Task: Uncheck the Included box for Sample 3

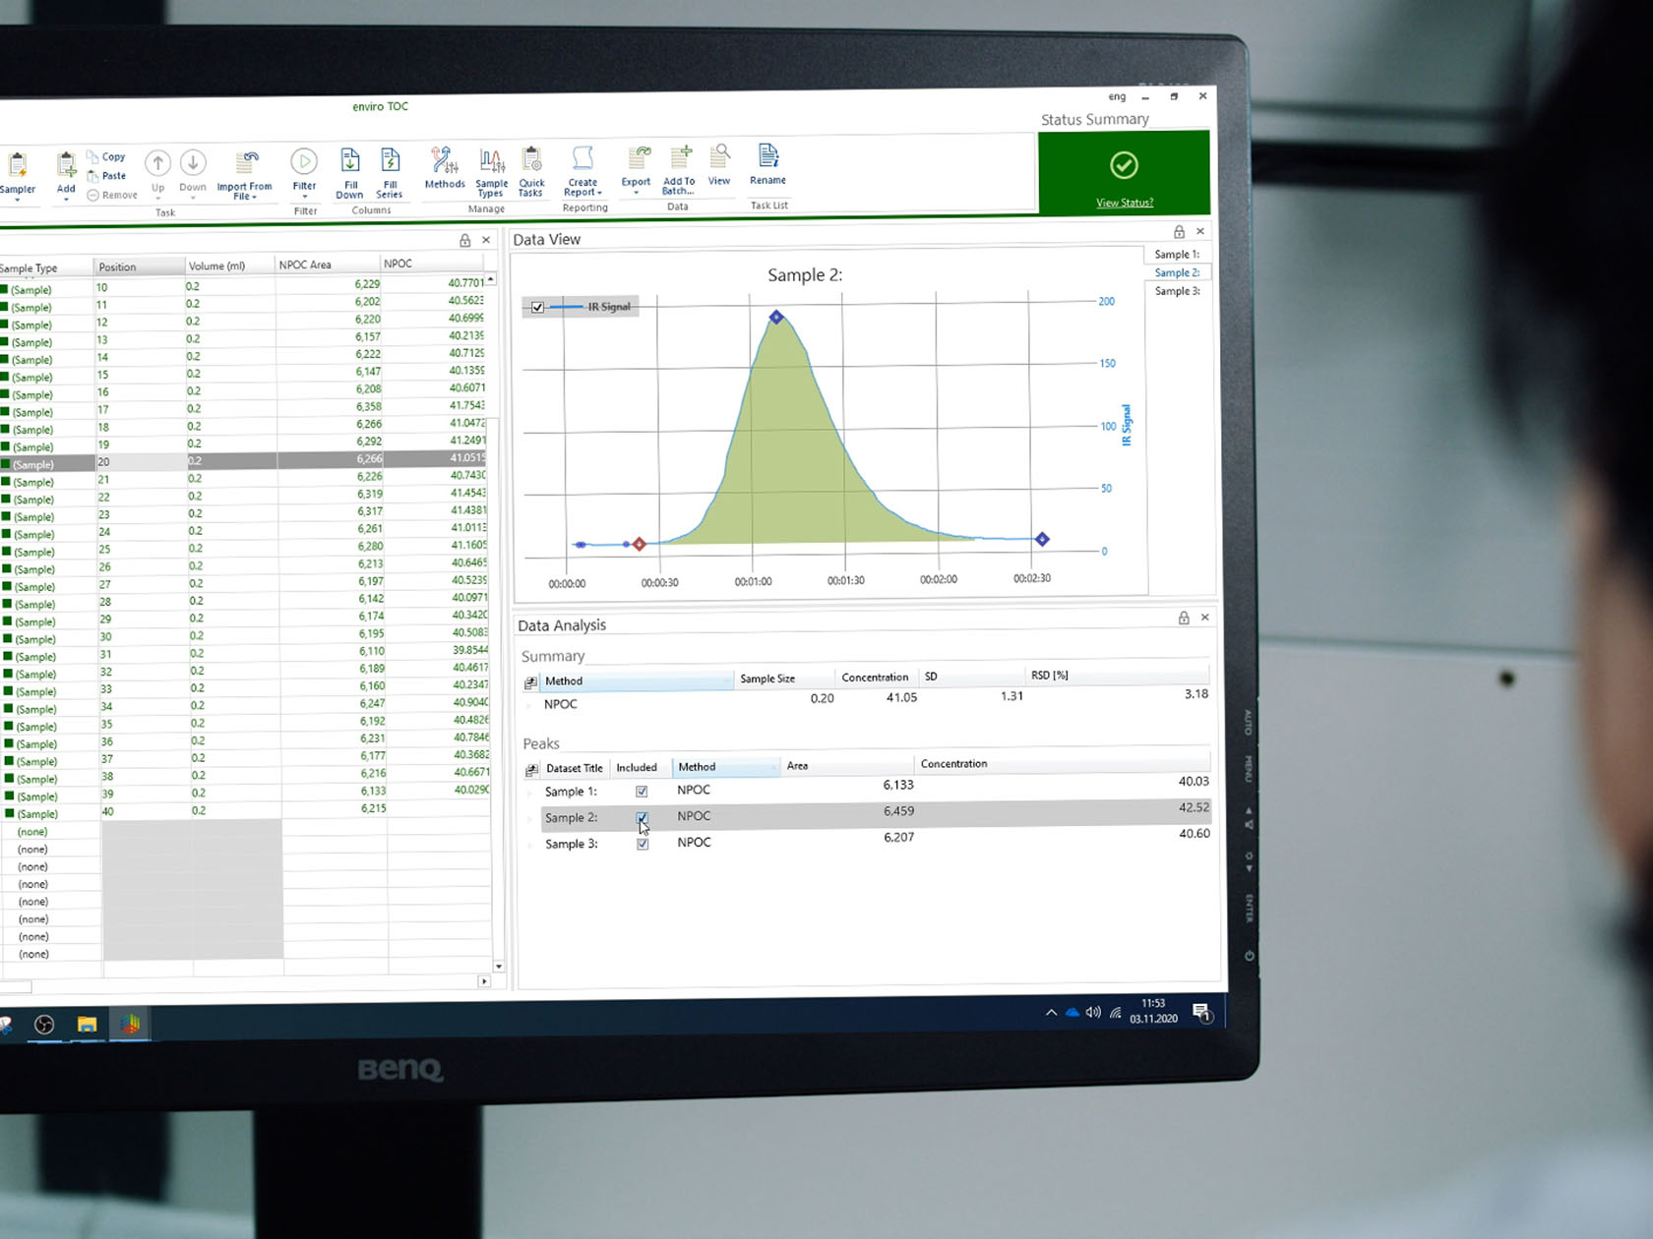Action: [x=643, y=844]
